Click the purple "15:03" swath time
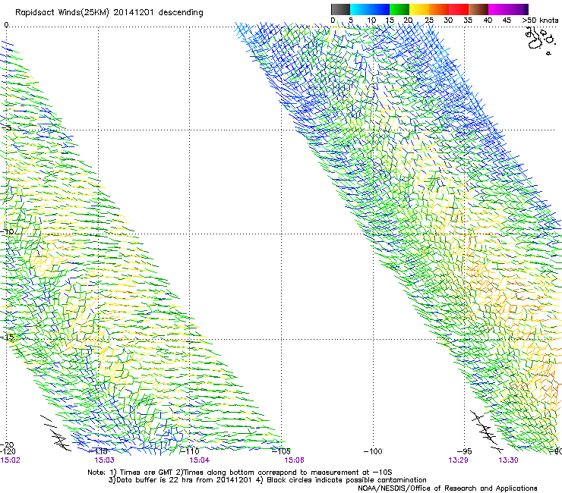Image resolution: width=562 pixels, height=493 pixels. 104,460
